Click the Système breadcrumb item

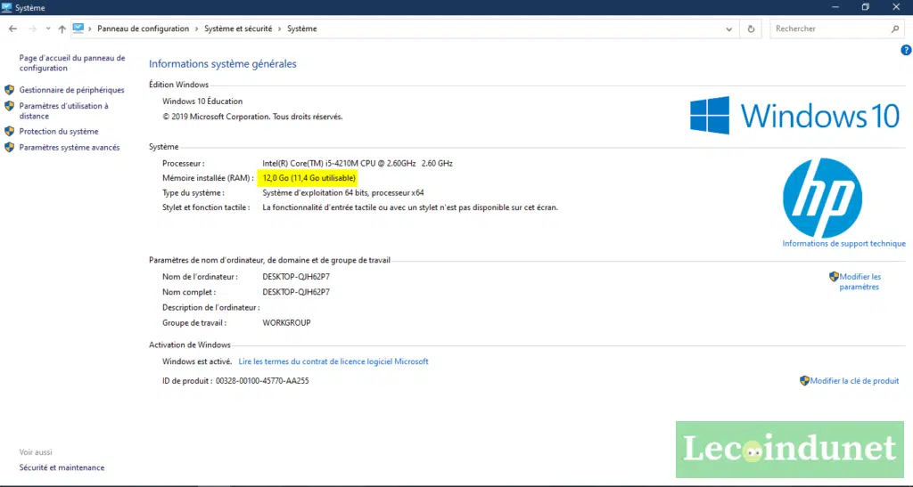coord(301,28)
